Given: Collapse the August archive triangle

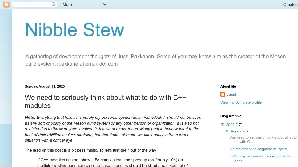Looking at the screenshot, I should [227, 131].
